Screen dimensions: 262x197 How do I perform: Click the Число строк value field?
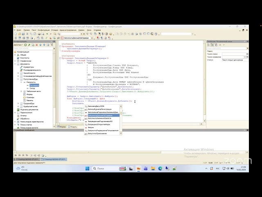click(235, 54)
